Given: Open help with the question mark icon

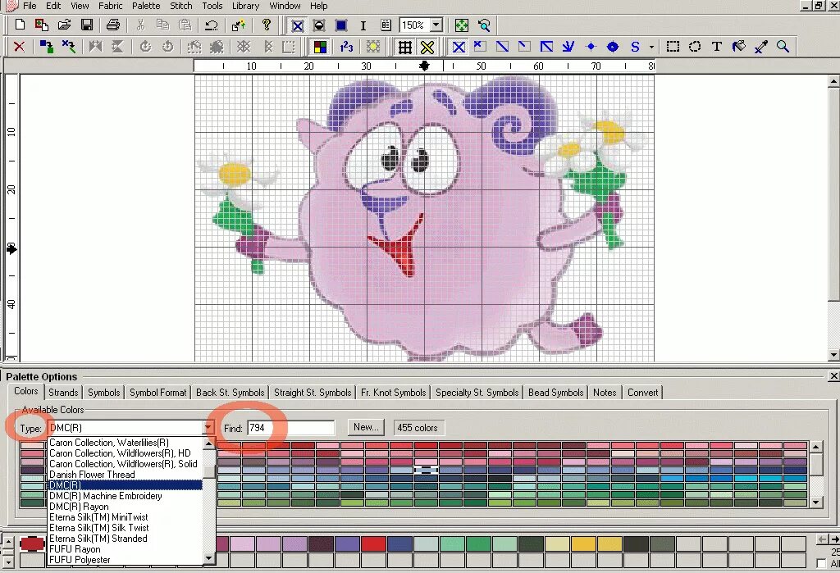Looking at the screenshot, I should click(x=267, y=25).
